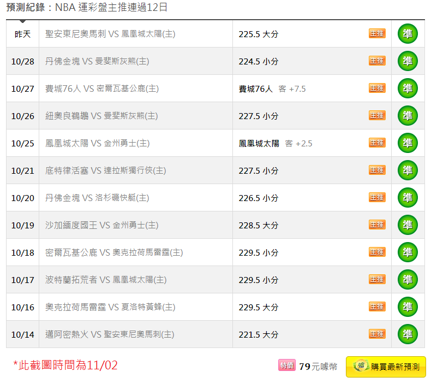The height and width of the screenshot is (383, 431).
Task: Click the green 準 icon in the 10/28 row
Action: coord(408,61)
